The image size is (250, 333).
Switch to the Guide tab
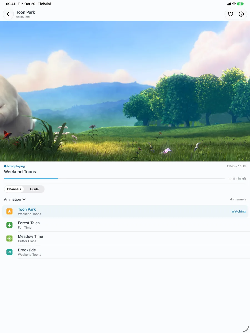point(34,189)
